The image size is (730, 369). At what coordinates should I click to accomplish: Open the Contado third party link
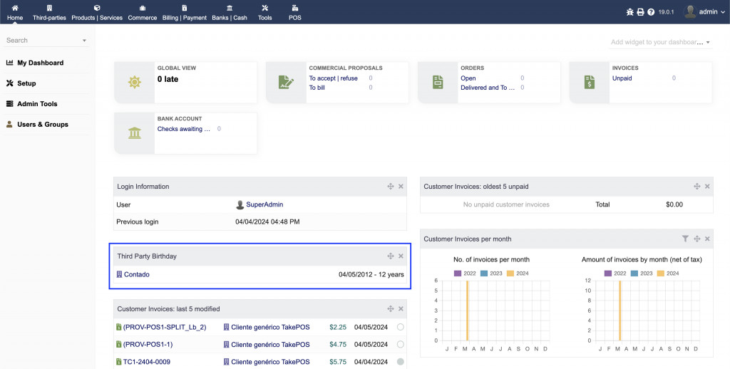(136, 274)
